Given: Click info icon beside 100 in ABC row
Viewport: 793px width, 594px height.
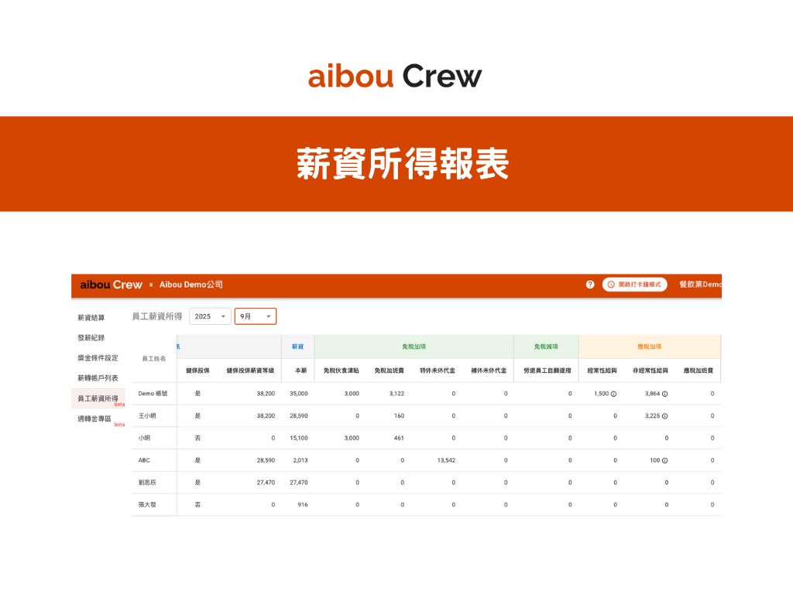Looking at the screenshot, I should pyautogui.click(x=664, y=461).
